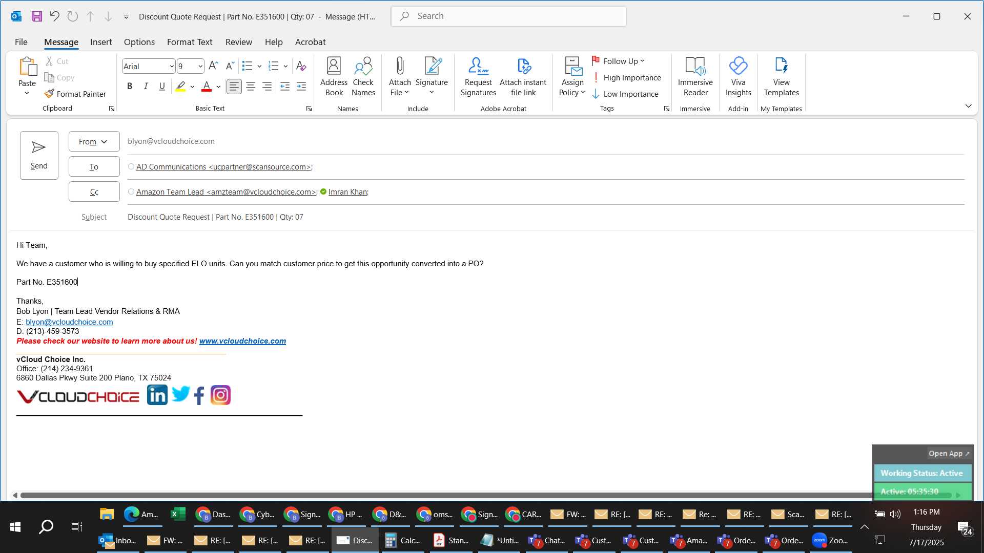Open the Zoom app from the taskbar
The image size is (984, 553).
830,540
